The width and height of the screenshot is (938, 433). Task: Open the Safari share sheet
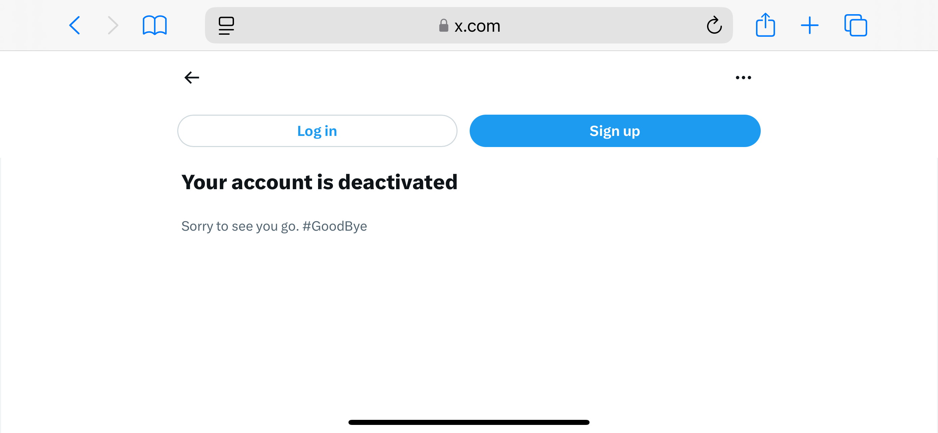(x=765, y=25)
